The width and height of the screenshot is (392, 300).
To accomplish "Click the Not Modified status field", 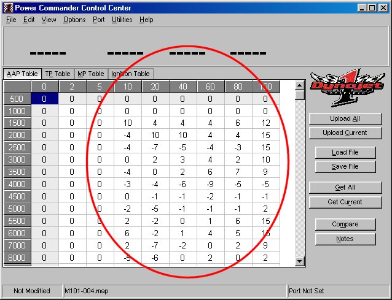I will [x=32, y=291].
